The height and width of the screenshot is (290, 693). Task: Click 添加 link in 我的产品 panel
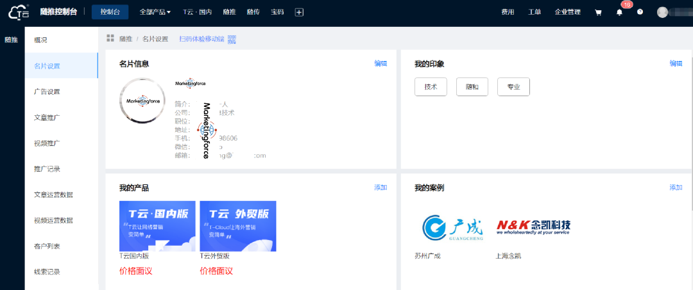pos(381,188)
